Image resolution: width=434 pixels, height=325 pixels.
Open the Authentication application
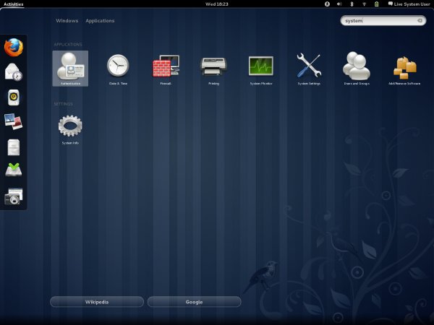70,68
